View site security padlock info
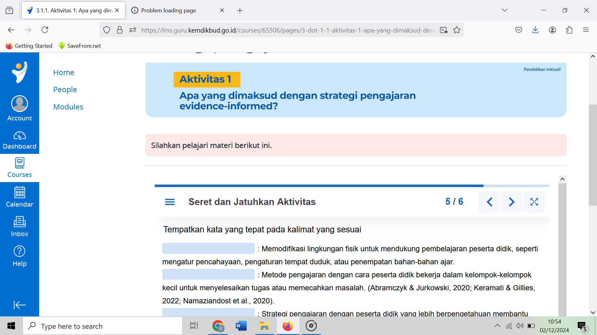 (x=120, y=30)
